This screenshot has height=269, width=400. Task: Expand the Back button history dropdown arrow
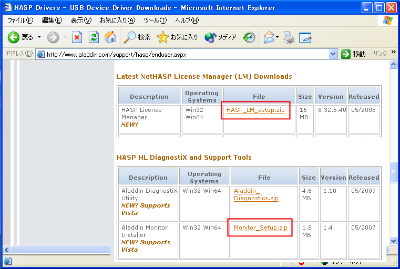click(x=39, y=37)
